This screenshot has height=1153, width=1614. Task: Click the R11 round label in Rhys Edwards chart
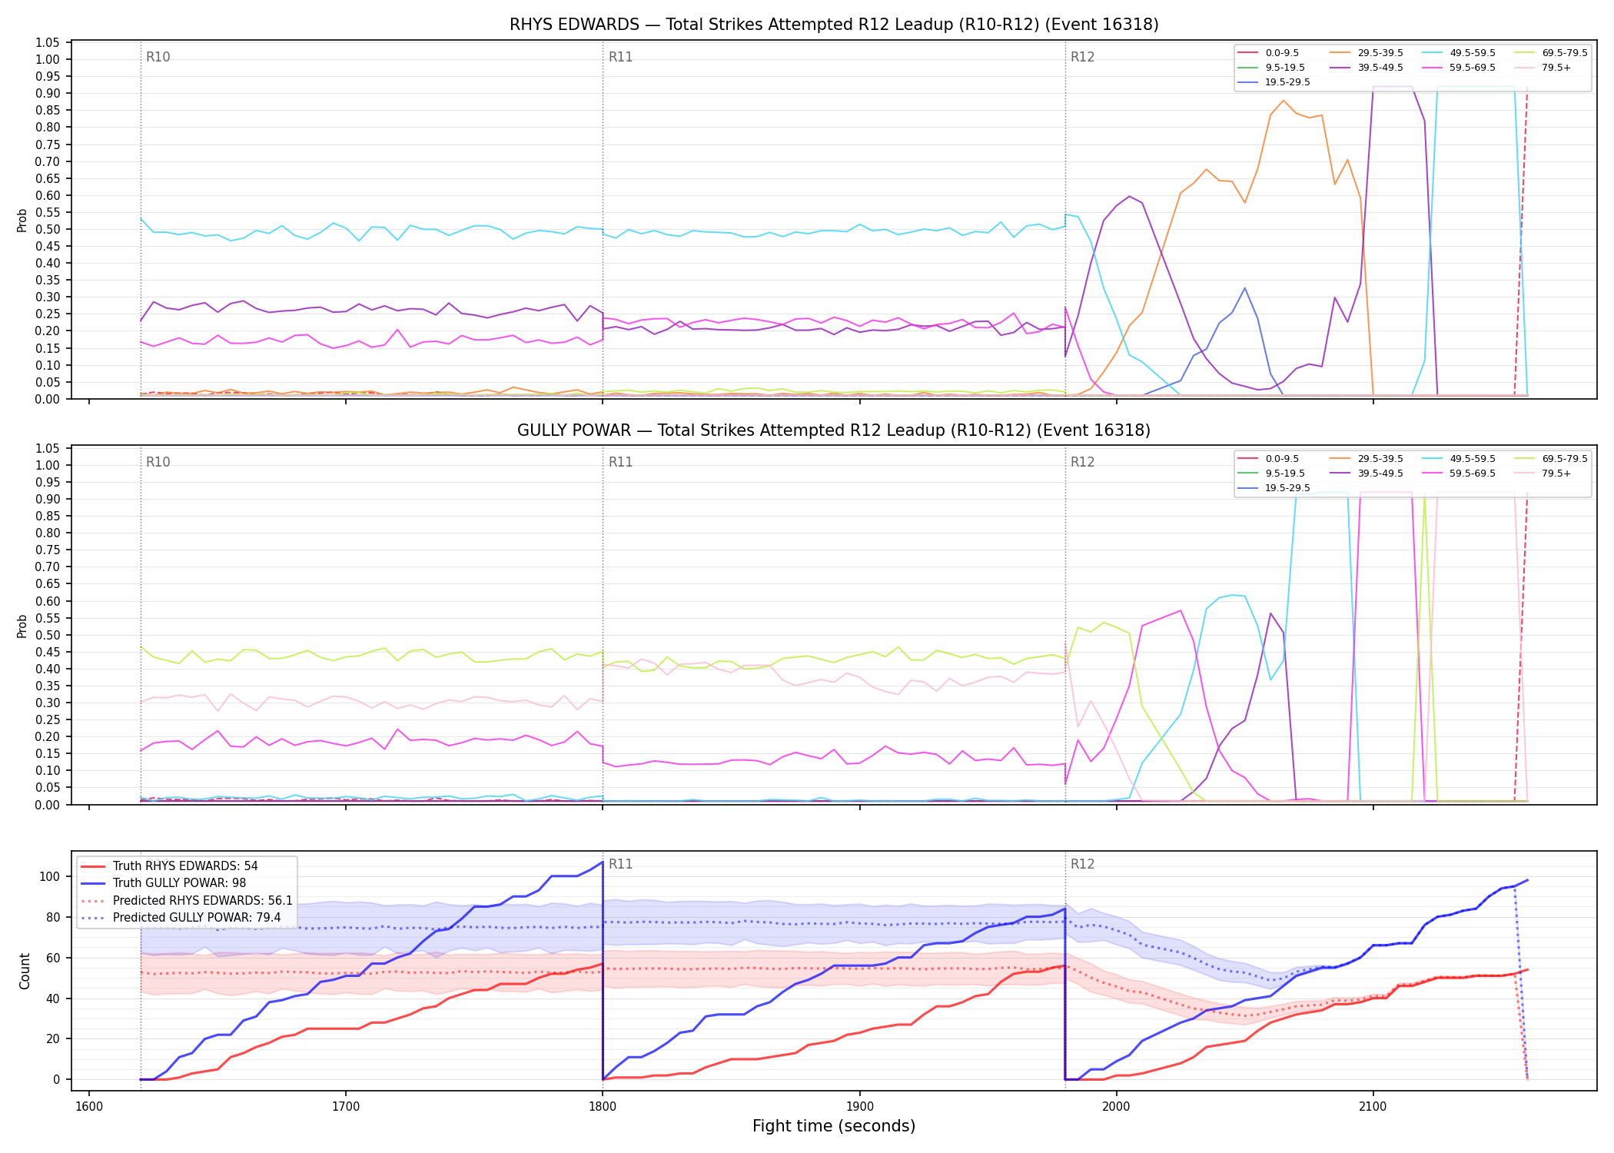point(620,57)
